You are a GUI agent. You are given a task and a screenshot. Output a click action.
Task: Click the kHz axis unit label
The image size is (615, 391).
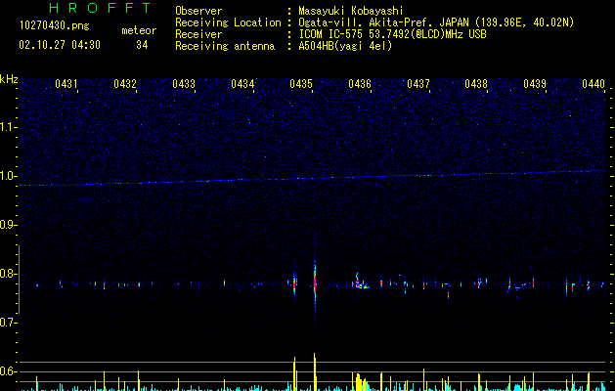pyautogui.click(x=9, y=79)
